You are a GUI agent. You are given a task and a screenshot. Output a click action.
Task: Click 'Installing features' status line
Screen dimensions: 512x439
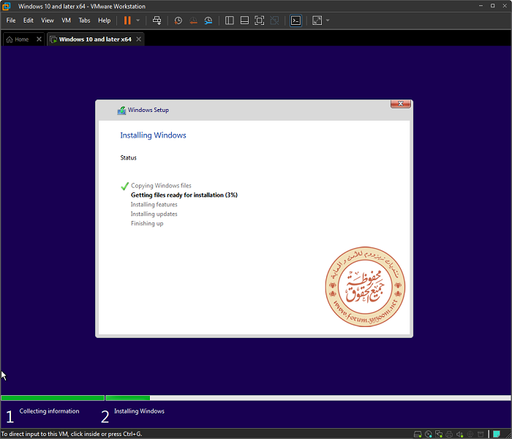pyautogui.click(x=154, y=204)
